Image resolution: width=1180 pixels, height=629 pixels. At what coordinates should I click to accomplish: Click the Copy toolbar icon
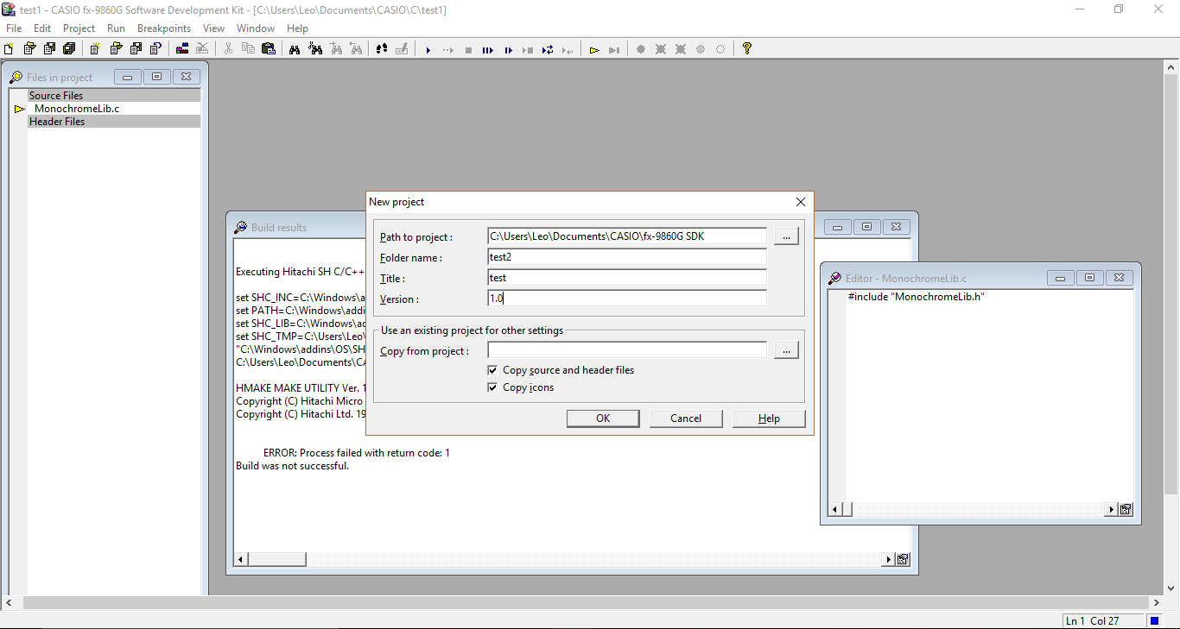[x=248, y=49]
